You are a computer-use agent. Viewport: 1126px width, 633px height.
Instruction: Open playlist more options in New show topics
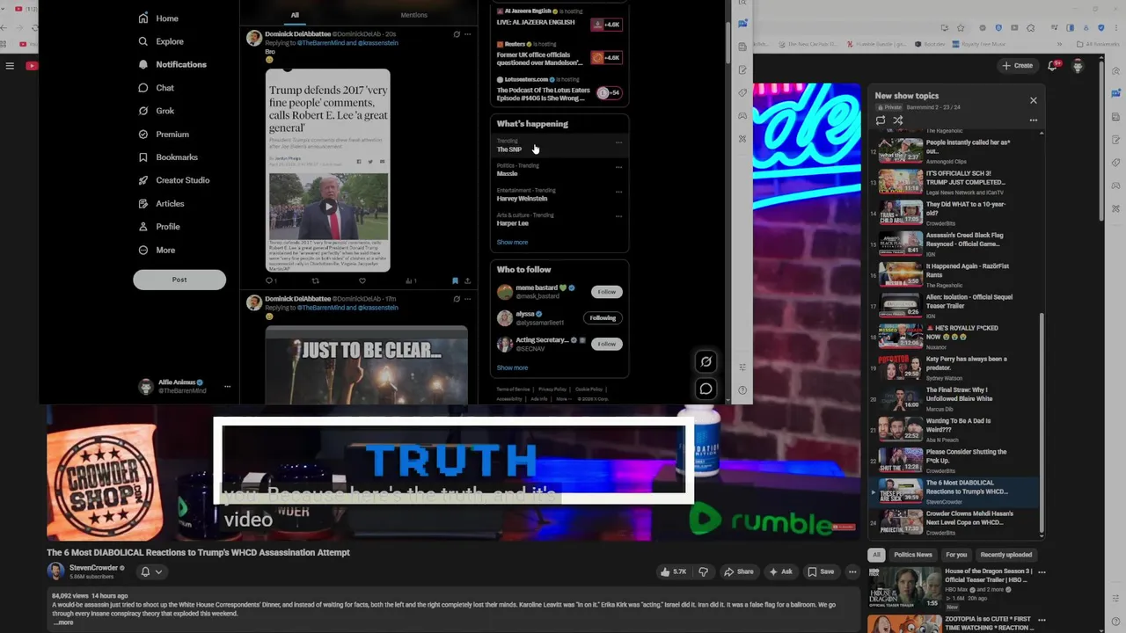click(x=1034, y=120)
